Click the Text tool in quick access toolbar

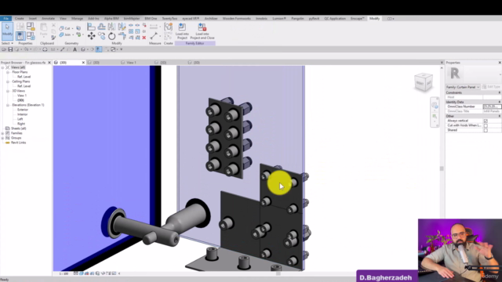click(75, 49)
